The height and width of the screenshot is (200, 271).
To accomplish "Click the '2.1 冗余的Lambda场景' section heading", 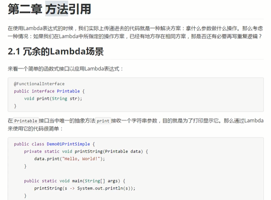I will tap(56, 51).
